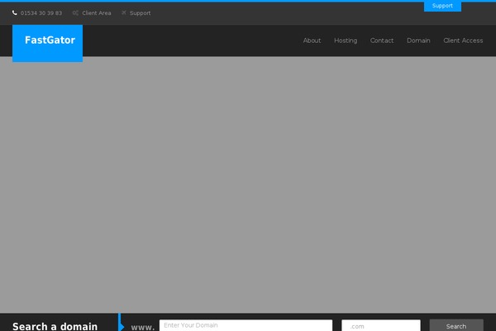Screen dimensions: 496x331
Task: Open the Hosting menu item
Action: (x=346, y=41)
